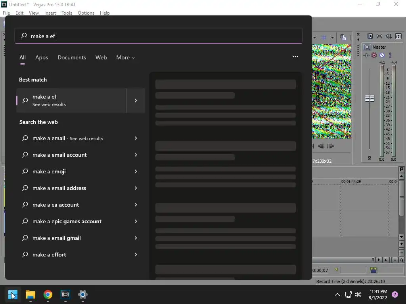Zoom in track height plus button
Screen dimensions: 406x304
click(401, 244)
